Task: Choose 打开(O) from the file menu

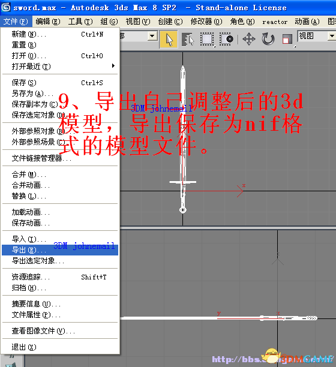Action: point(60,56)
